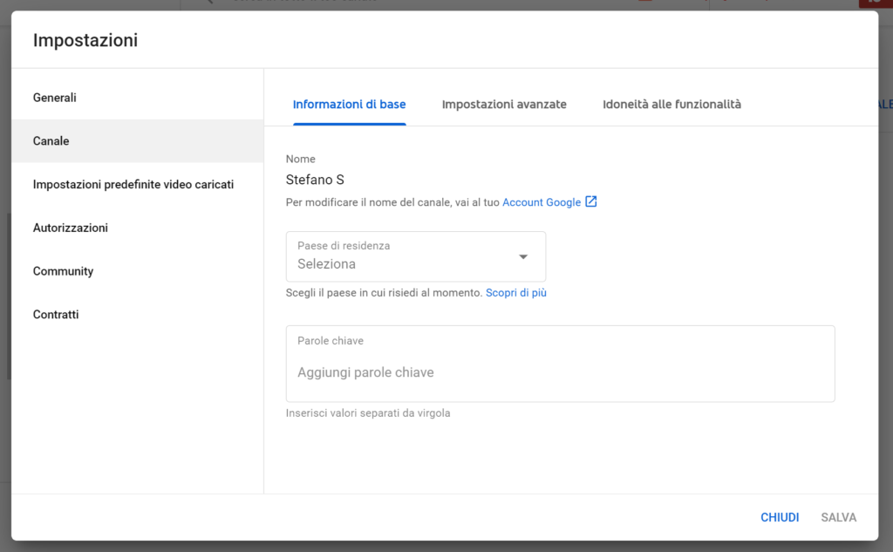Open the Generali settings section
The image size is (893, 552).
coord(55,98)
